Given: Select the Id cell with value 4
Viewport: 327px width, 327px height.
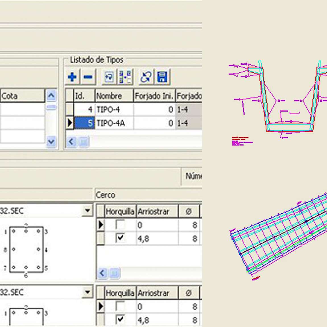Looking at the screenshot, I should point(84,109).
